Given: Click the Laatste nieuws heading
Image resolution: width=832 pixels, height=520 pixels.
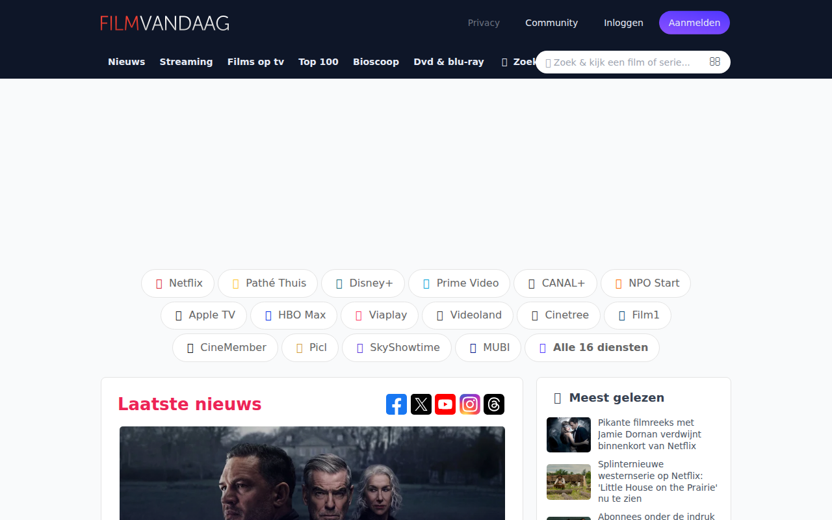Looking at the screenshot, I should click(190, 404).
